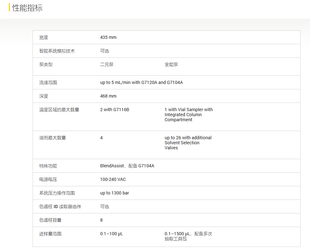Click the up to 1300 bar value

[x=115, y=193]
